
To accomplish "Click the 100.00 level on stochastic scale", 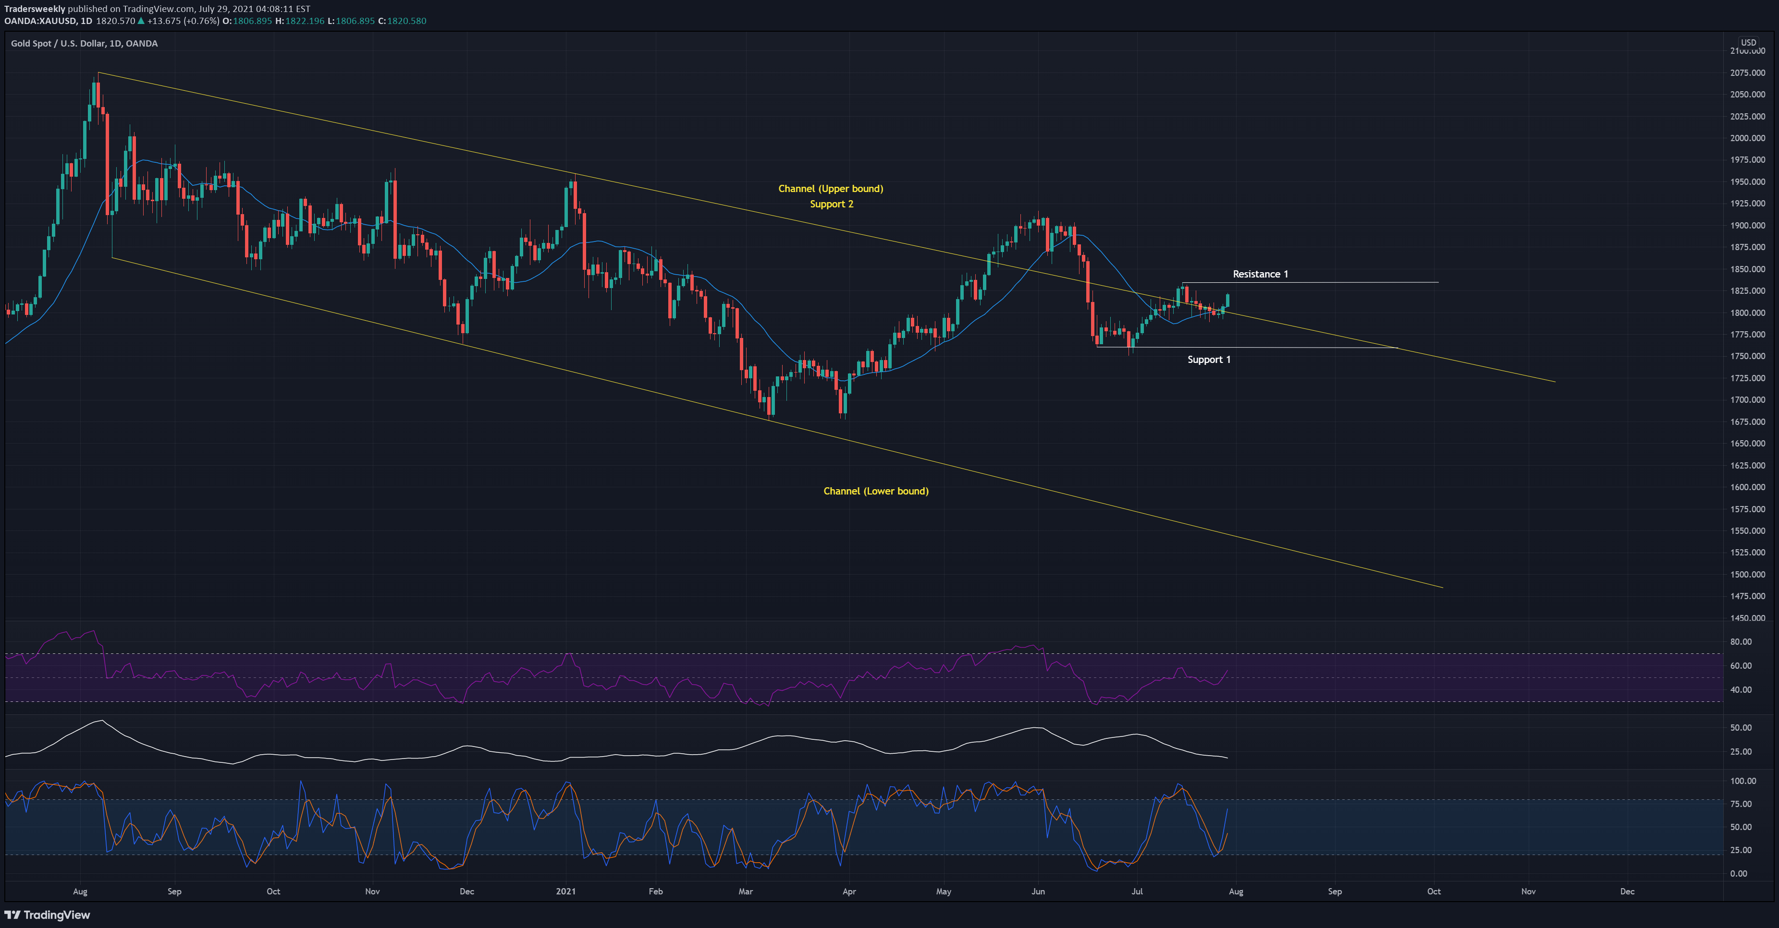I will [x=1742, y=781].
